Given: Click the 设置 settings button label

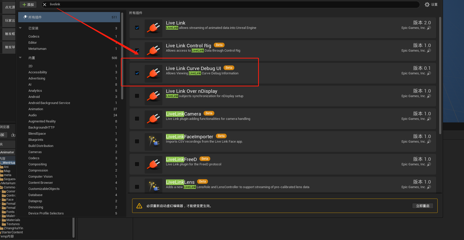Looking at the screenshot, I should (434, 5).
